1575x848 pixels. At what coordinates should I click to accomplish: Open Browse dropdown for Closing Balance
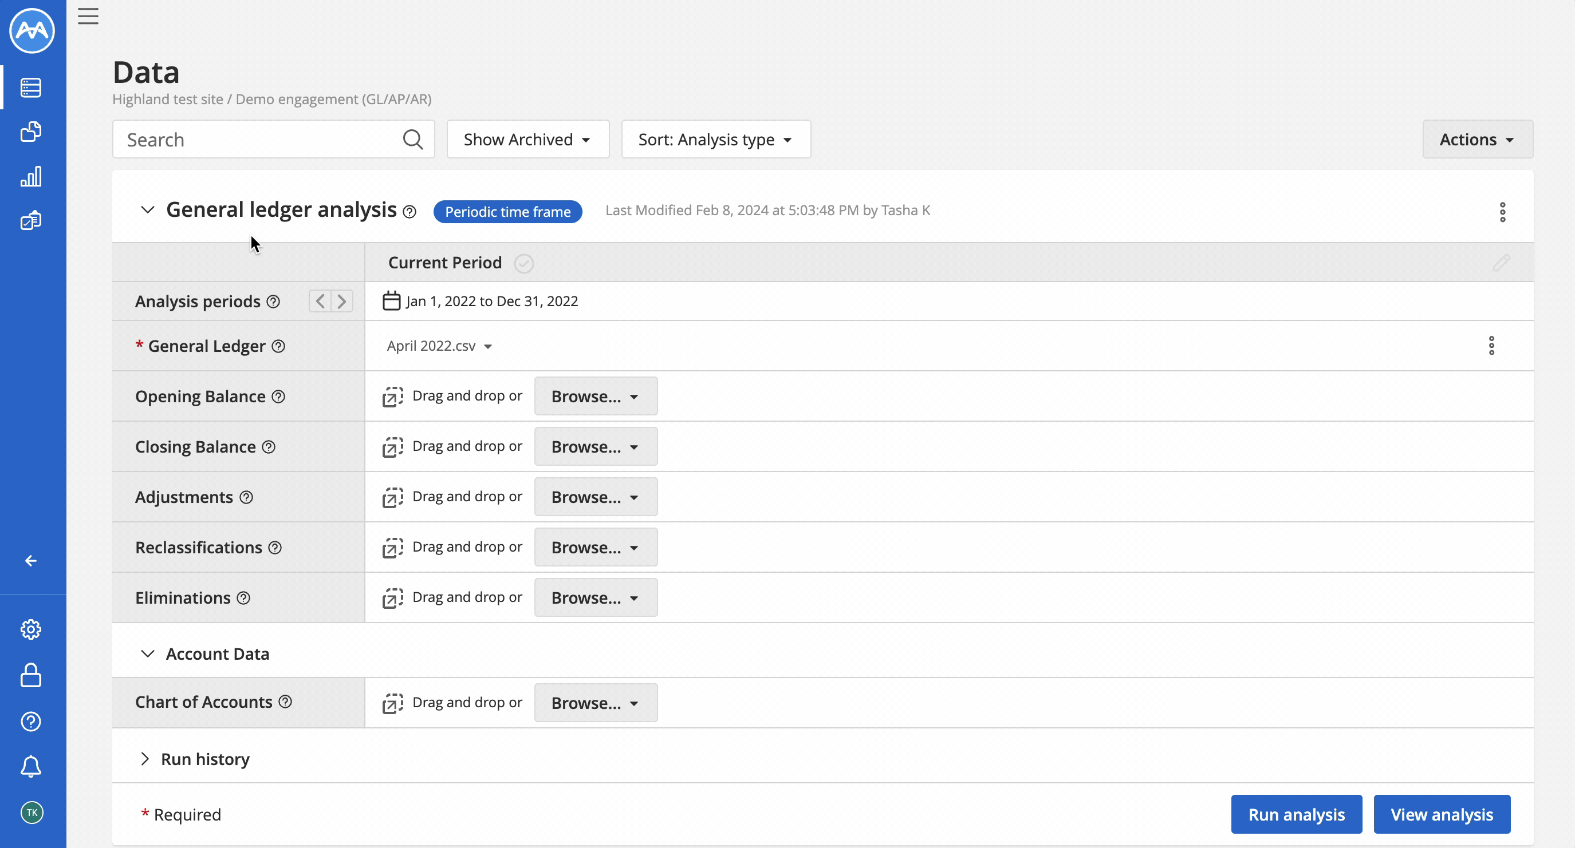[596, 447]
